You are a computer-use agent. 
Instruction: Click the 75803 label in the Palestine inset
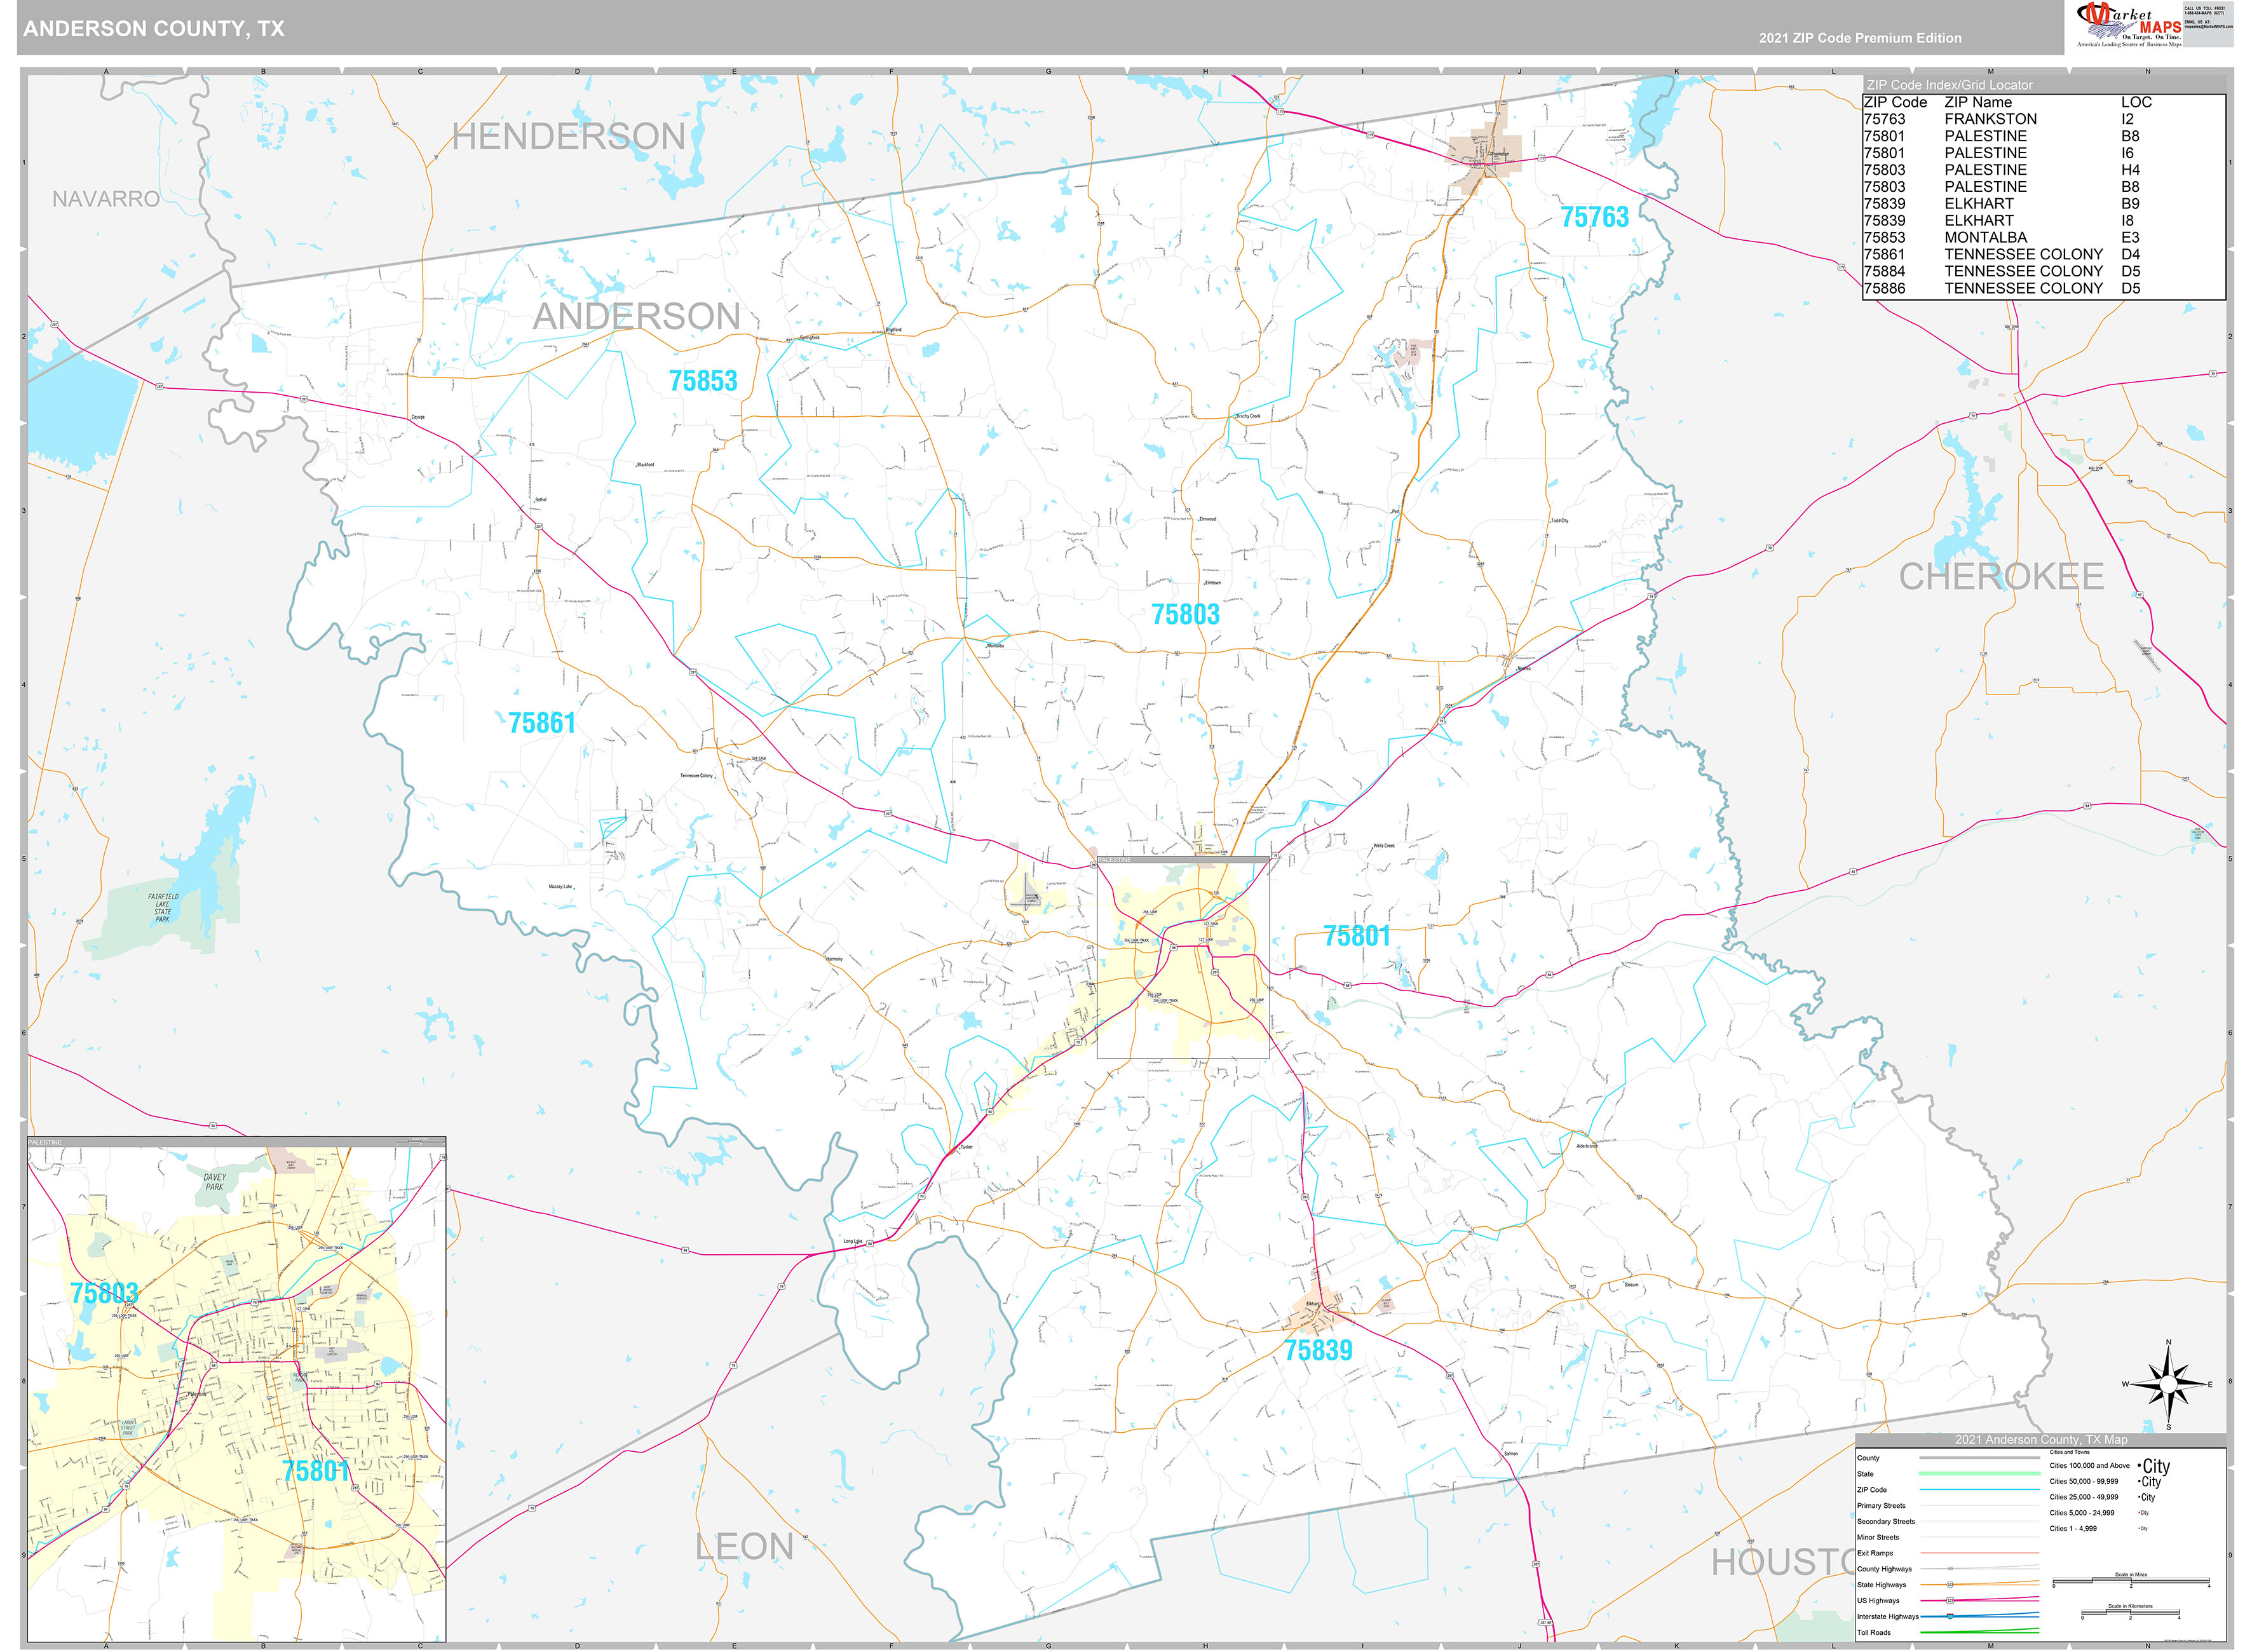(104, 1293)
